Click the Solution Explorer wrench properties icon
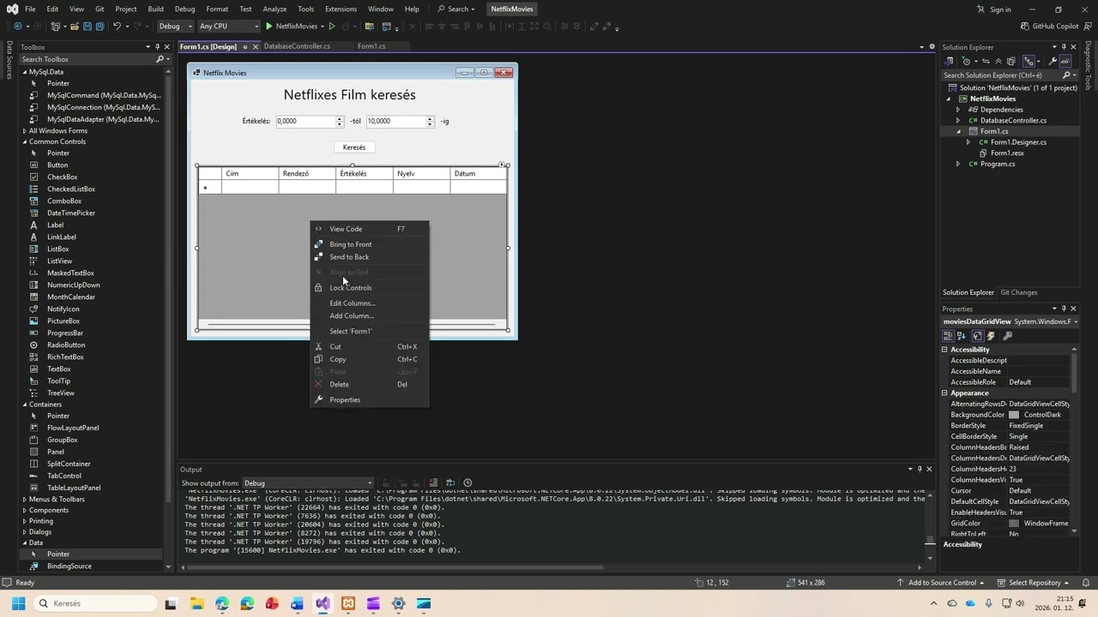 [x=1053, y=61]
